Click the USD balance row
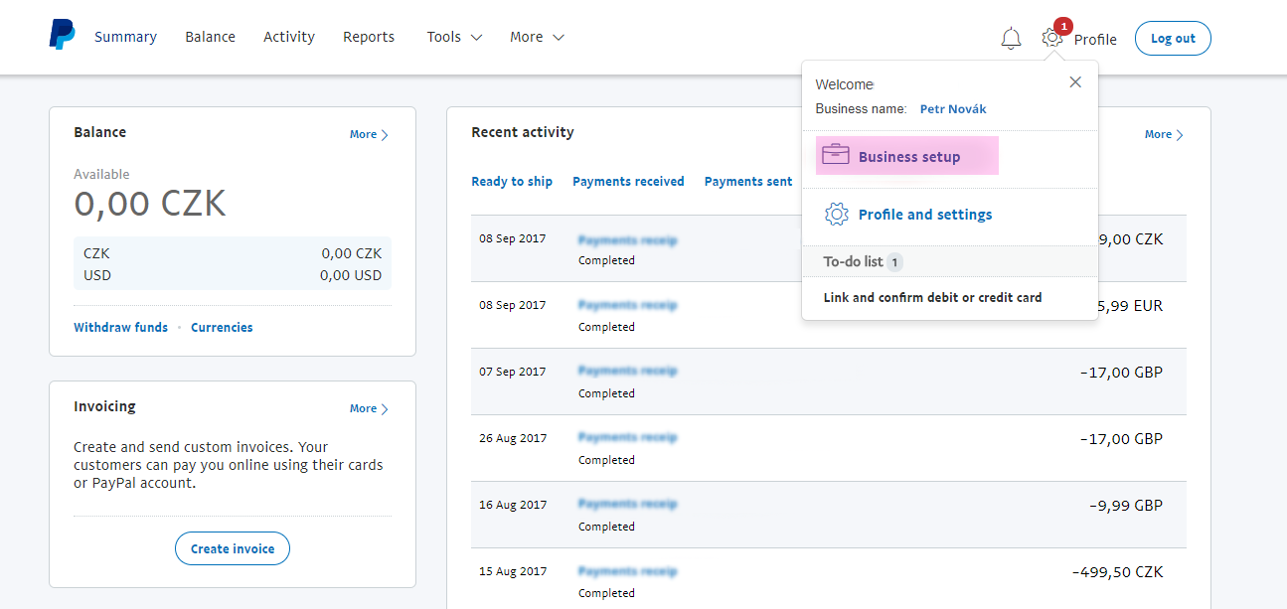This screenshot has height=609, width=1287. tap(233, 275)
